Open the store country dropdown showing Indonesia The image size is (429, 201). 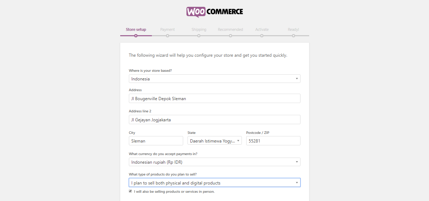[x=214, y=79]
